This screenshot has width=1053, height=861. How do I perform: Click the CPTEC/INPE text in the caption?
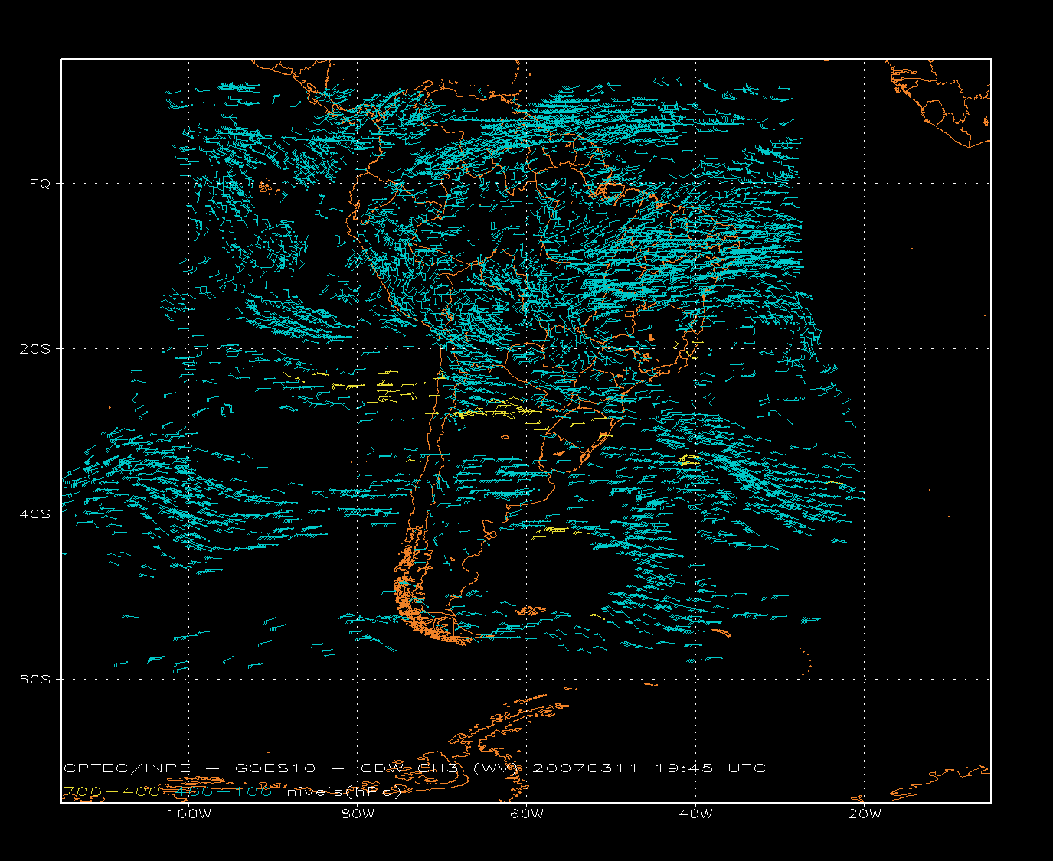click(127, 768)
